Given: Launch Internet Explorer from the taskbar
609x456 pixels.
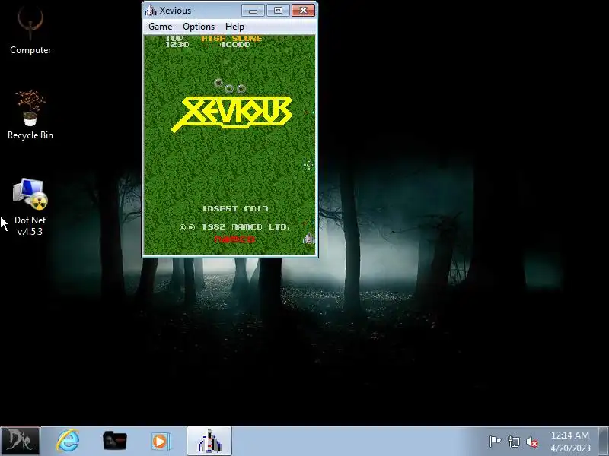Looking at the screenshot, I should [68, 441].
